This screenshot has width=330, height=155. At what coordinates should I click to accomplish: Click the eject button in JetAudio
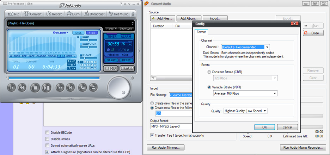tap(93, 87)
